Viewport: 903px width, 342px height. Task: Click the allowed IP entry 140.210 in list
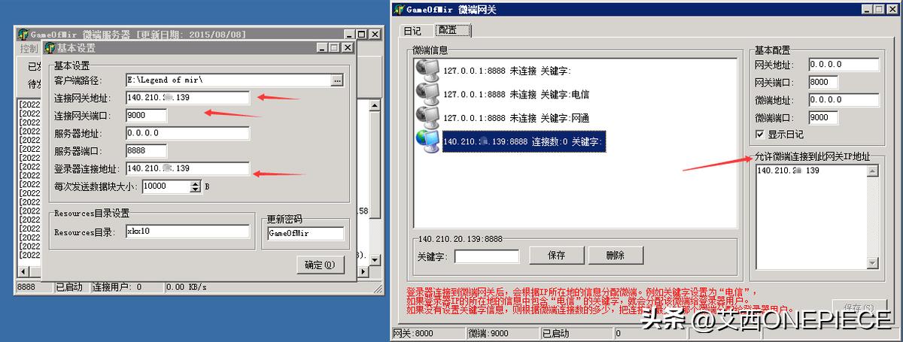pos(788,171)
